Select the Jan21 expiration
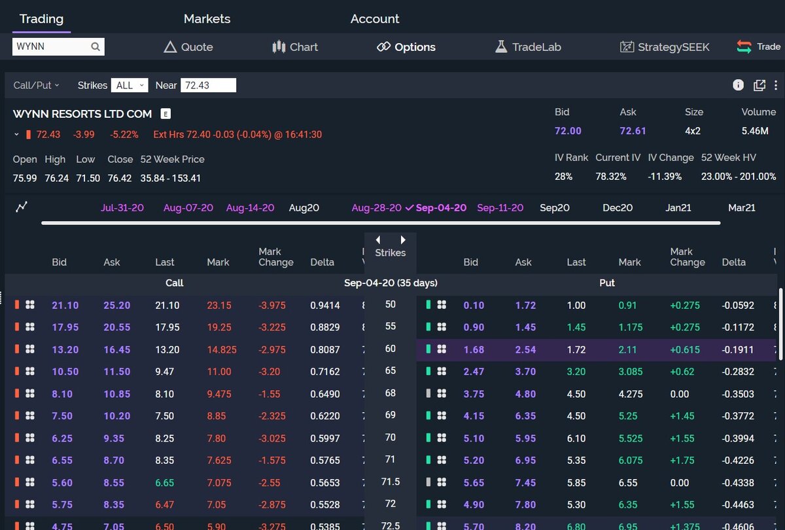 [678, 207]
